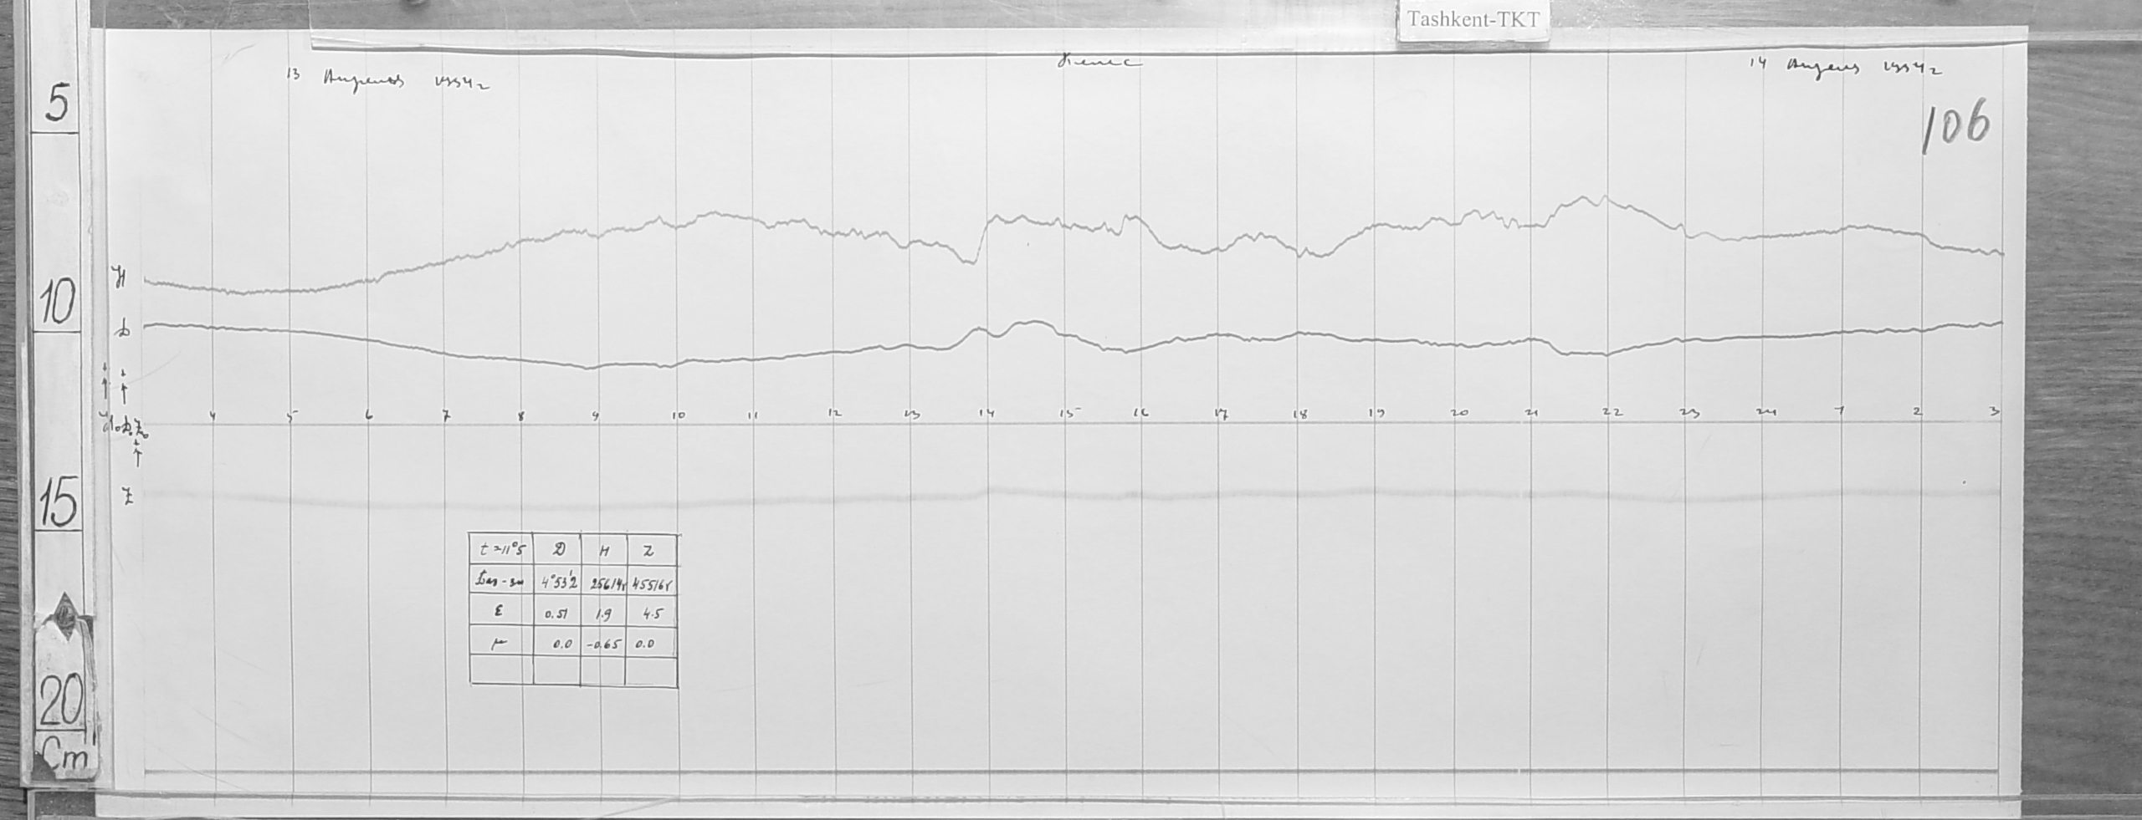2142x820 pixels.
Task: Select the D column header in the table
Action: point(556,551)
